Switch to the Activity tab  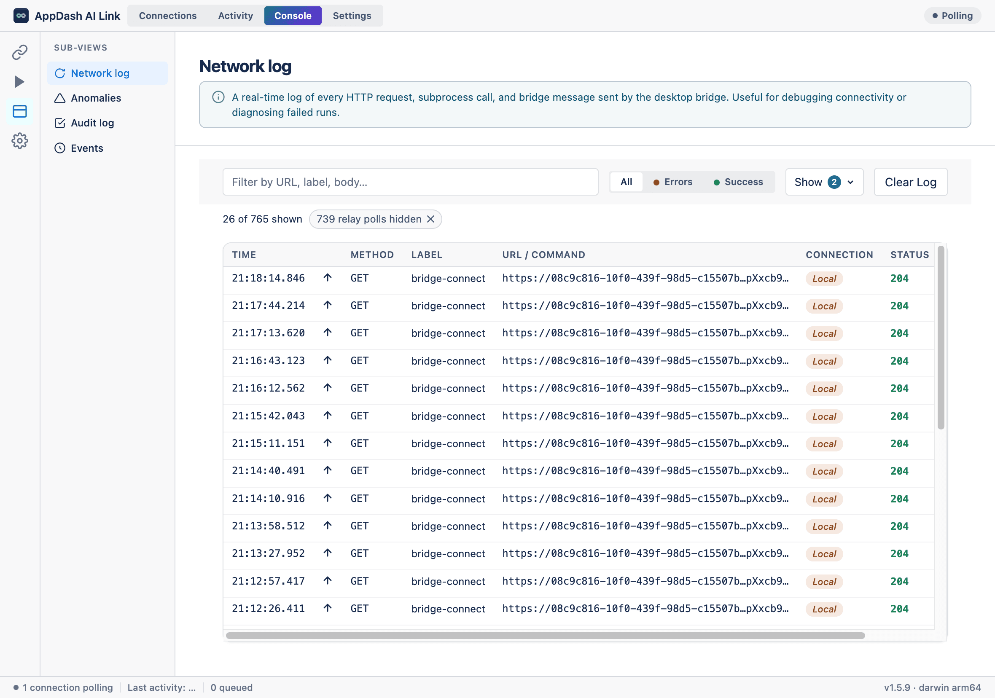235,16
